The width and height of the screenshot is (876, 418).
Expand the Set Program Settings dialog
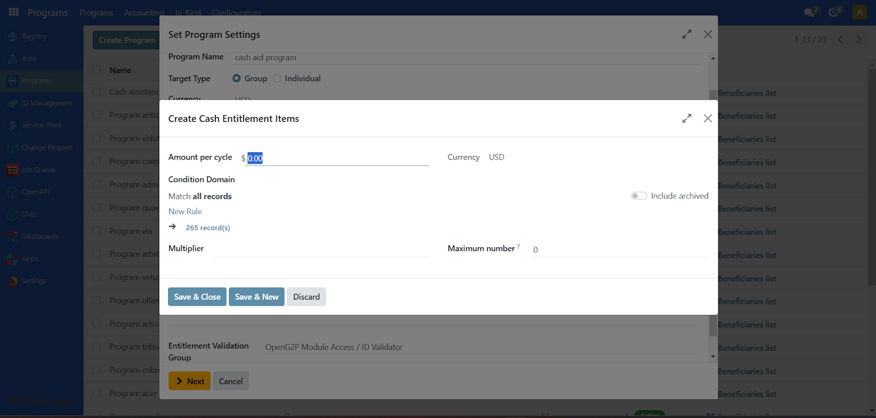[687, 35]
